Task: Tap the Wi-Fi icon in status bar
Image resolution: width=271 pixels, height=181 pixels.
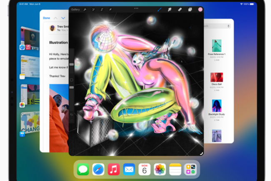Action: [x=241, y=4]
